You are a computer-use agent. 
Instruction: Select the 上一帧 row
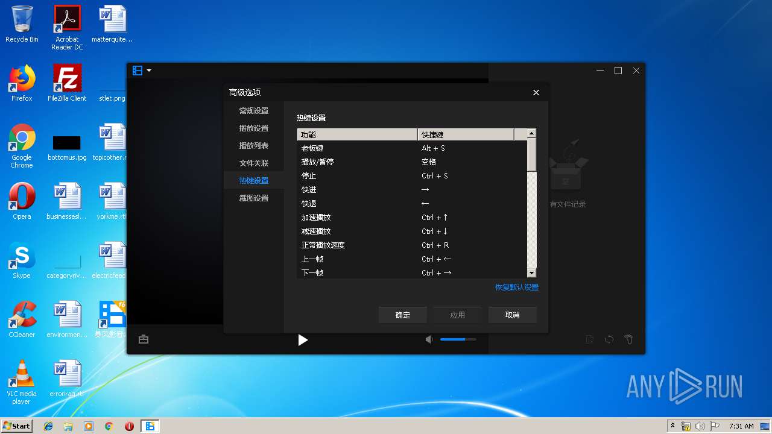pyautogui.click(x=412, y=259)
